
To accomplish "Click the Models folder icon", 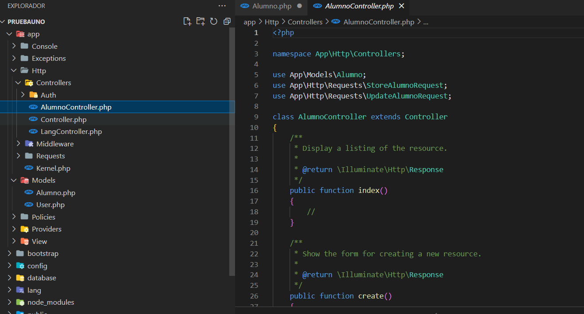I will 25,181.
